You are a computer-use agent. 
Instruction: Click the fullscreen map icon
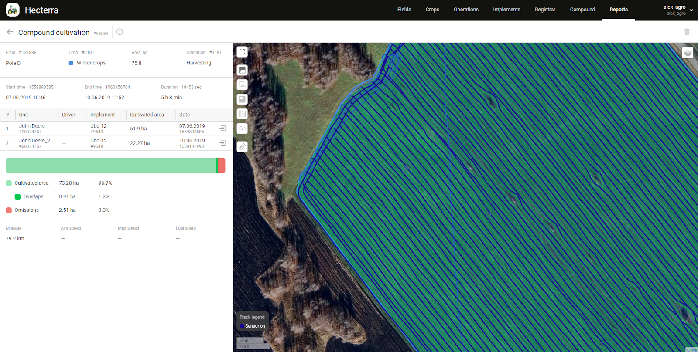[x=242, y=52]
